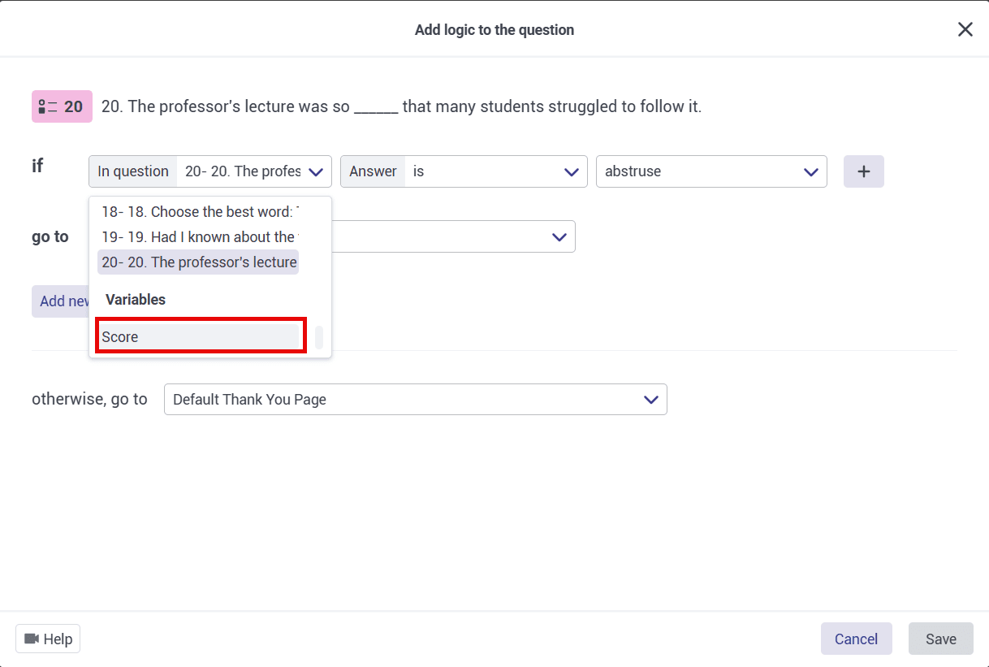Viewport: 989px width, 667px height.
Task: Open the In question dropdown
Action: click(210, 171)
